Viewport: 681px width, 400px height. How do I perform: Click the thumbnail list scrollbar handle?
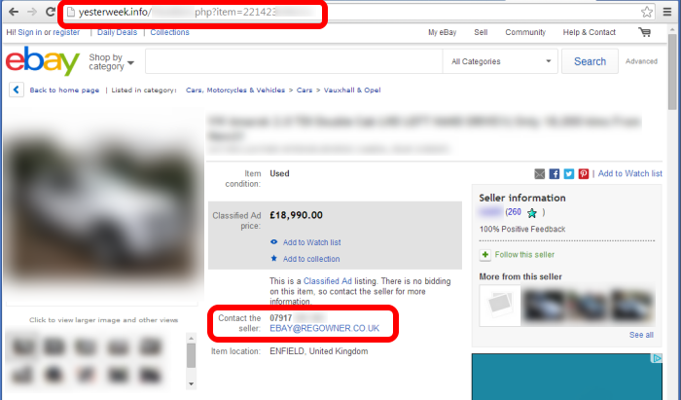[x=191, y=355]
